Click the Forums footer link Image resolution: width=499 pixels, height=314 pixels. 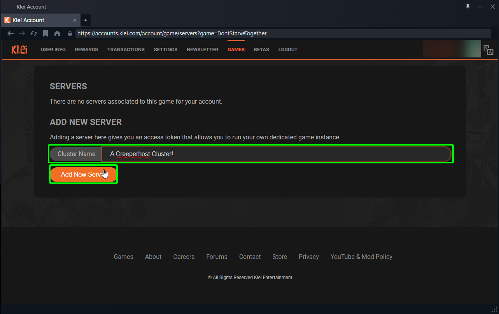pyautogui.click(x=217, y=257)
